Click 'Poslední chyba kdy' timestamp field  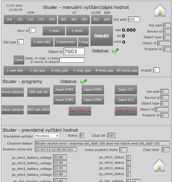click(x=56, y=150)
